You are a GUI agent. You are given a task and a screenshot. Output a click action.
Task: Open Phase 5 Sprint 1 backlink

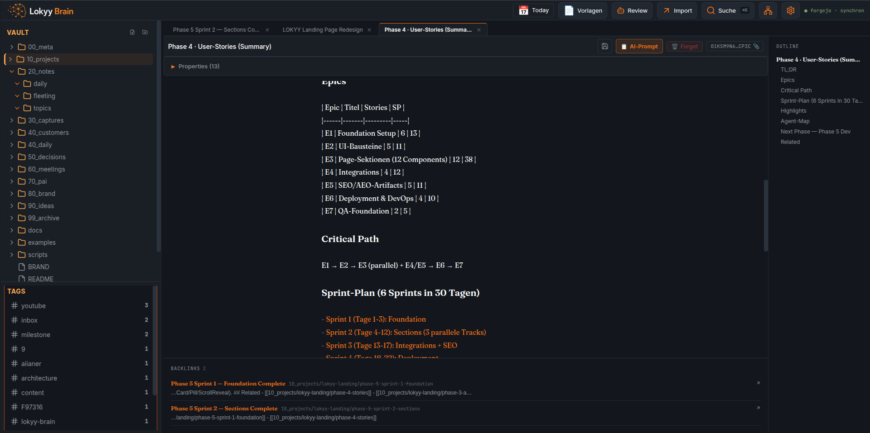pyautogui.click(x=228, y=384)
